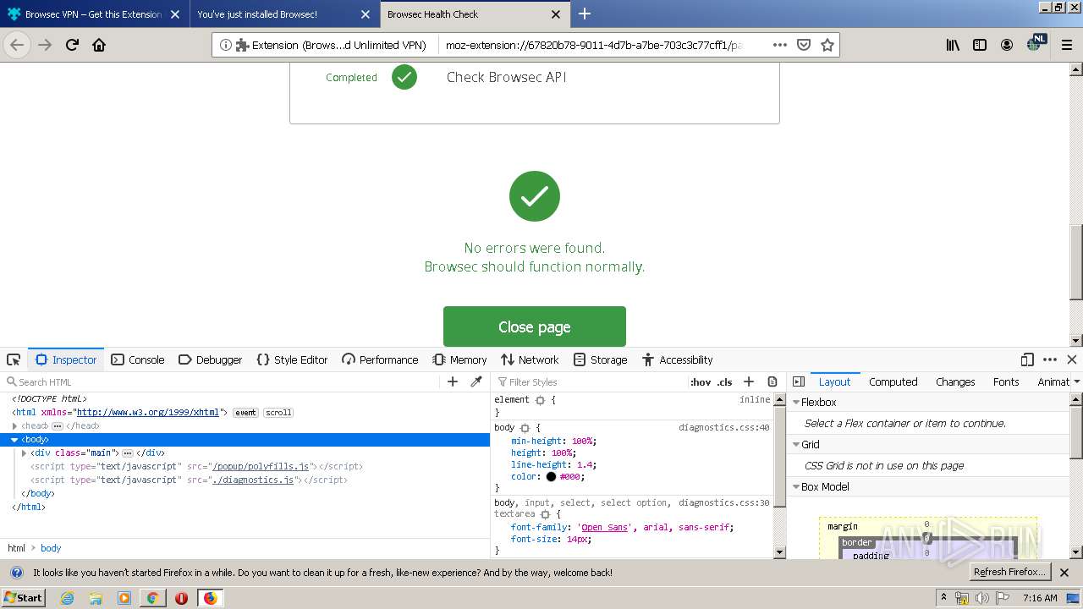Screen dimensions: 1083x609
Task: Highlight element selector crosshair in Rules
Action: [540, 400]
